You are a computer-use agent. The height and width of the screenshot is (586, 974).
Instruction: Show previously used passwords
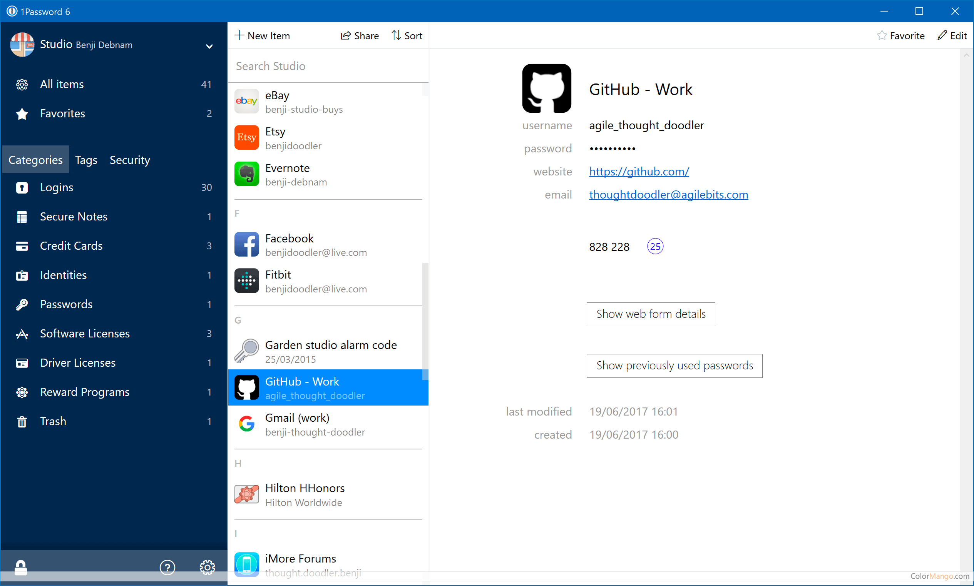tap(674, 366)
